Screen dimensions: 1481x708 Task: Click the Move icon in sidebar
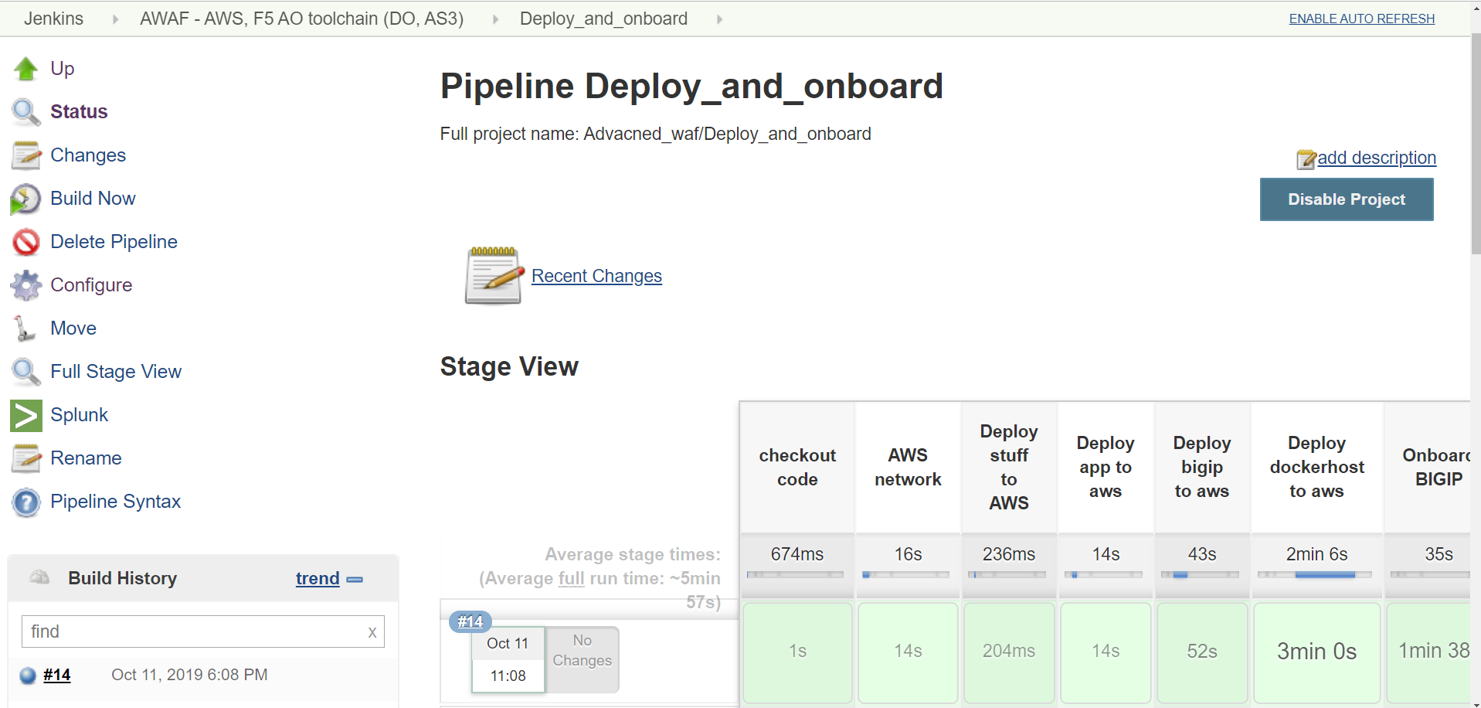[25, 328]
